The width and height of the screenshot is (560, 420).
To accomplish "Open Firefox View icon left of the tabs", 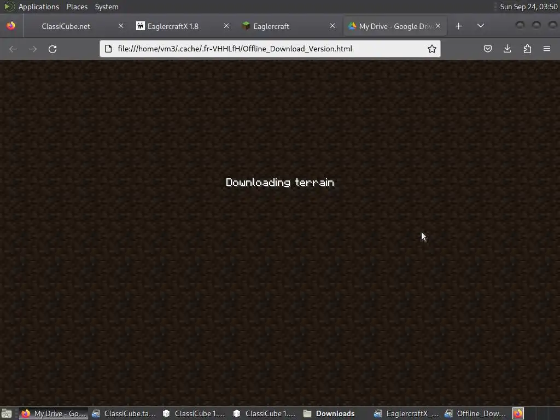I will coord(11,26).
